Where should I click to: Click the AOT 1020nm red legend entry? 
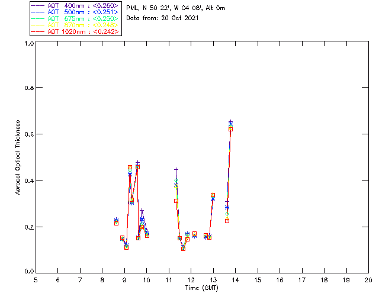[78, 31]
